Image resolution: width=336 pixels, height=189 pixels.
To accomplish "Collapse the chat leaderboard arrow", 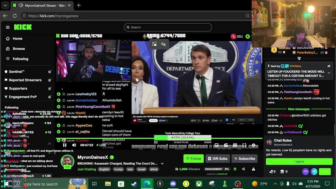I will pos(299,59).
